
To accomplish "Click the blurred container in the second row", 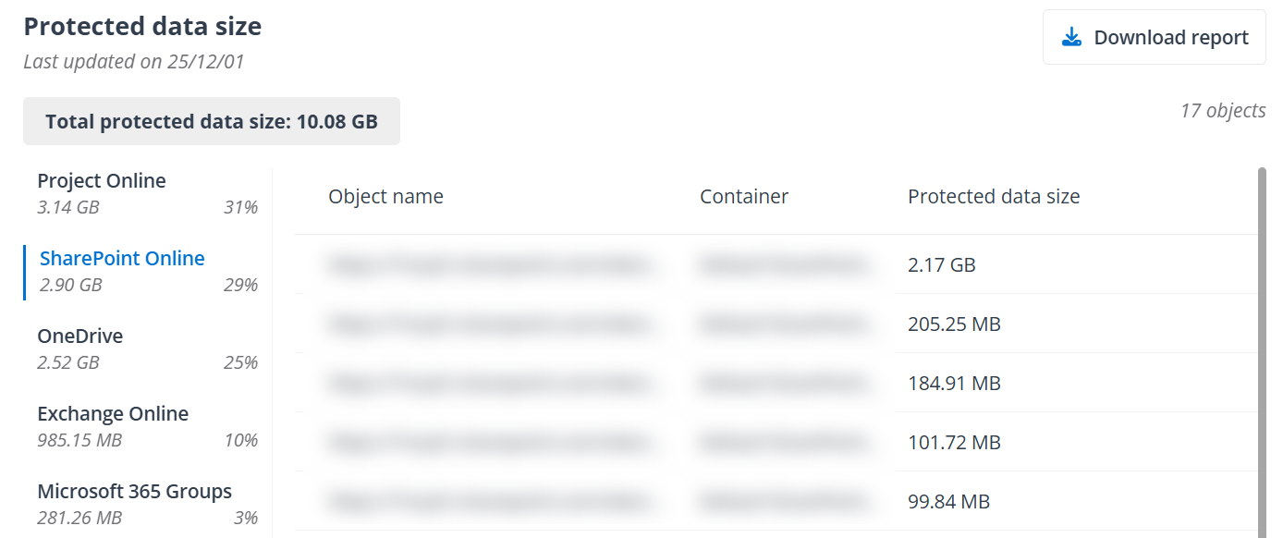I will (784, 324).
